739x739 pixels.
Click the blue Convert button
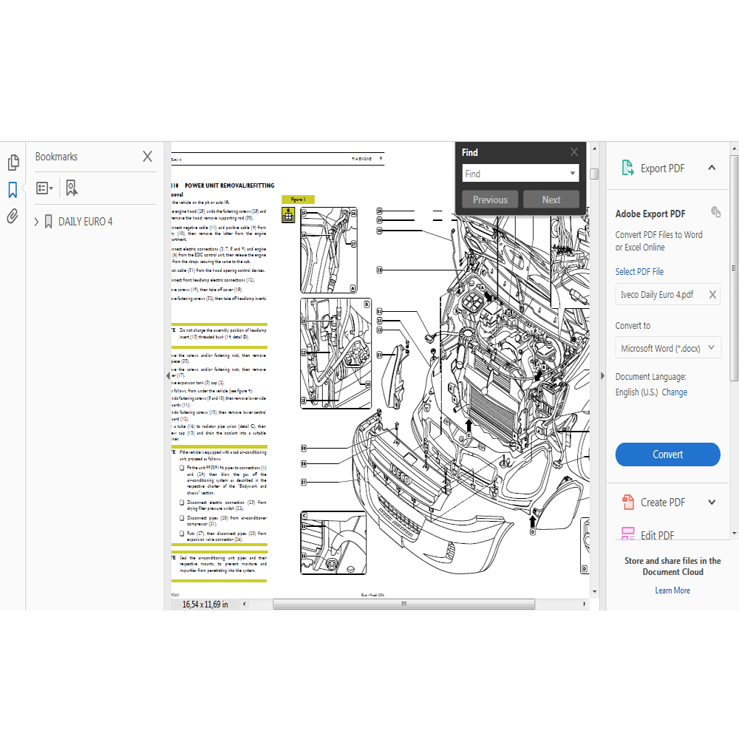point(668,454)
